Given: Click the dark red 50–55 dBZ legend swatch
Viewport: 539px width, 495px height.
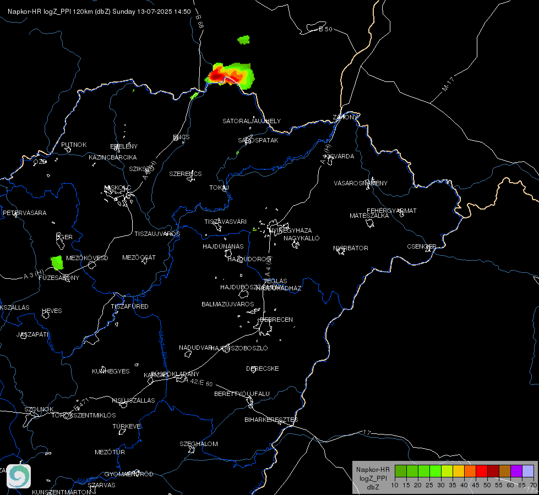Looking at the screenshot, I should (493, 471).
